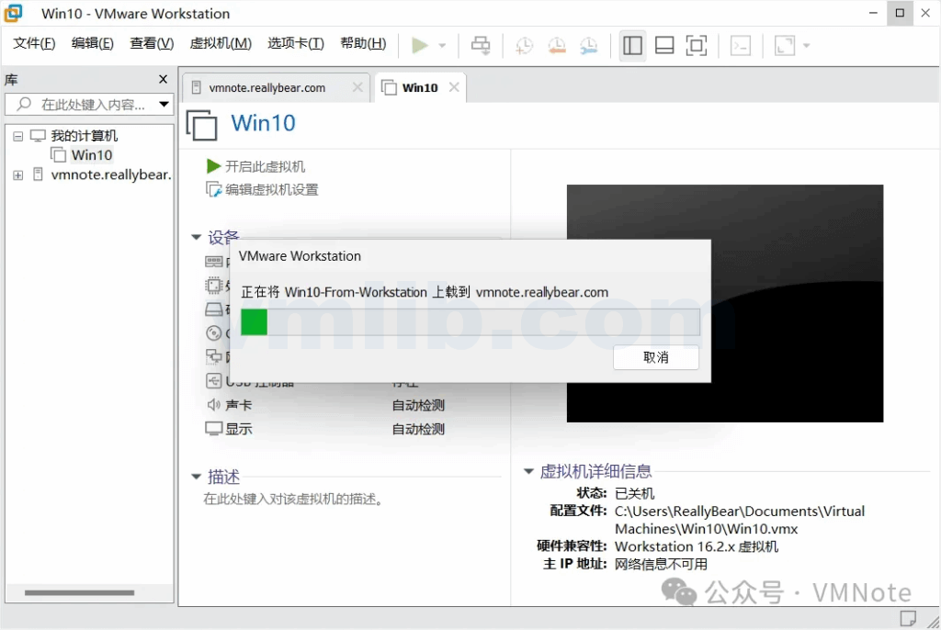
Task: Enter full screen mode icon
Action: (697, 45)
